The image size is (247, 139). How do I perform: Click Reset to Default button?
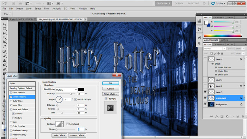point(77,135)
